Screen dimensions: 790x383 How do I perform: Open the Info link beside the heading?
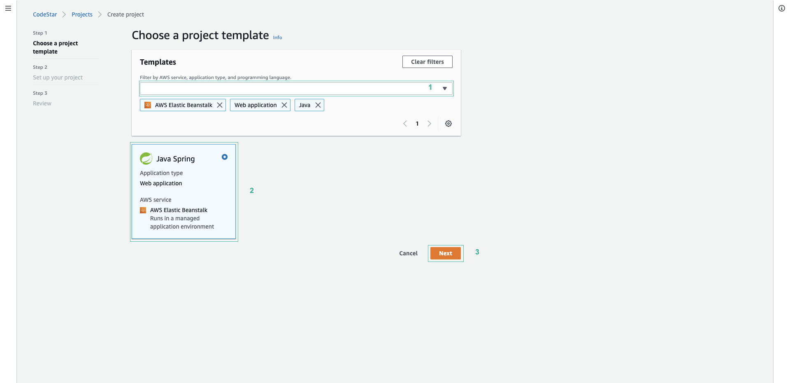click(x=278, y=37)
